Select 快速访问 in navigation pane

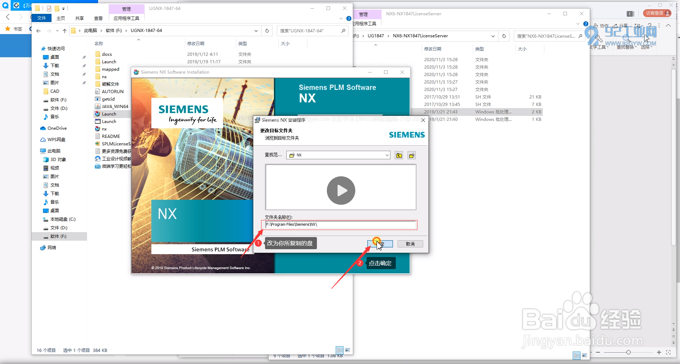pyautogui.click(x=56, y=49)
